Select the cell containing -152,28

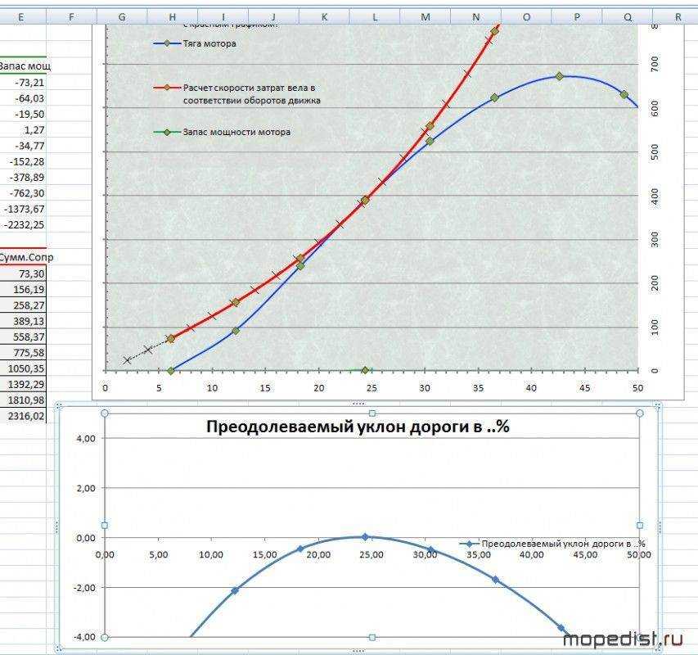tap(23, 161)
